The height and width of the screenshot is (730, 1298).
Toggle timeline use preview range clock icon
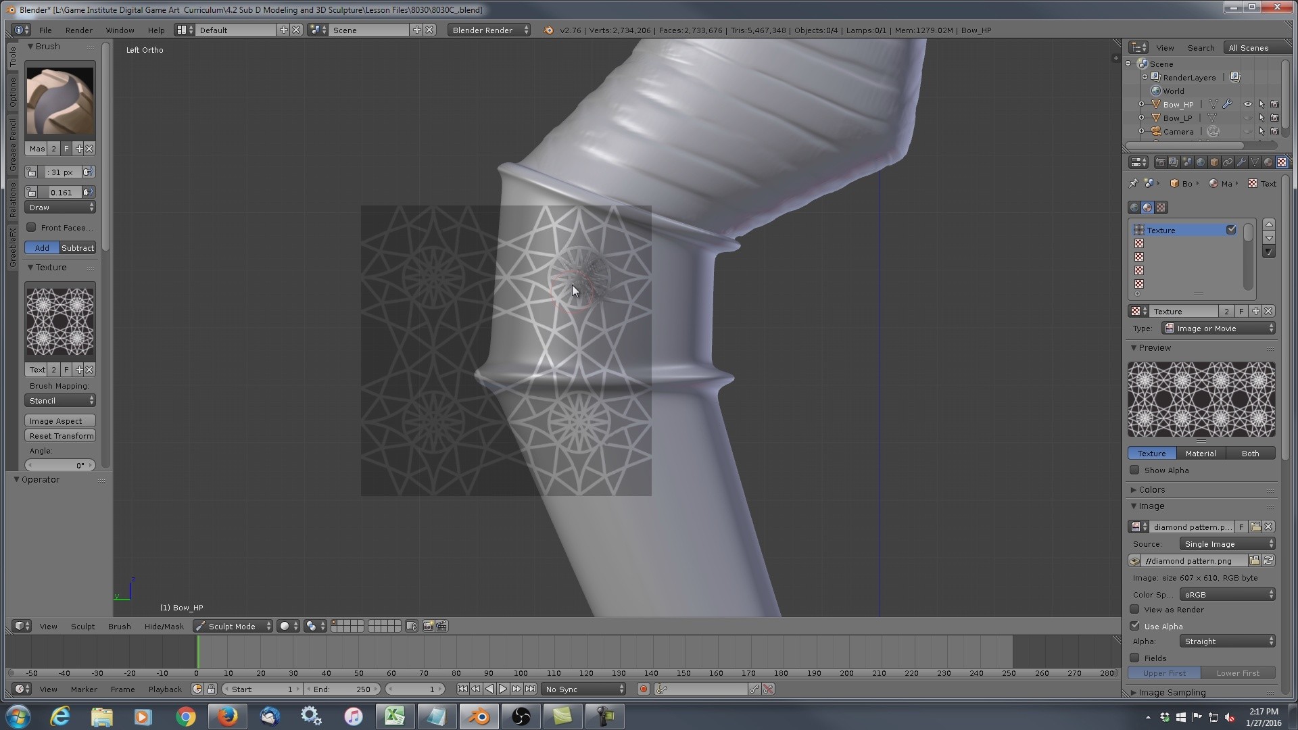pos(197,689)
